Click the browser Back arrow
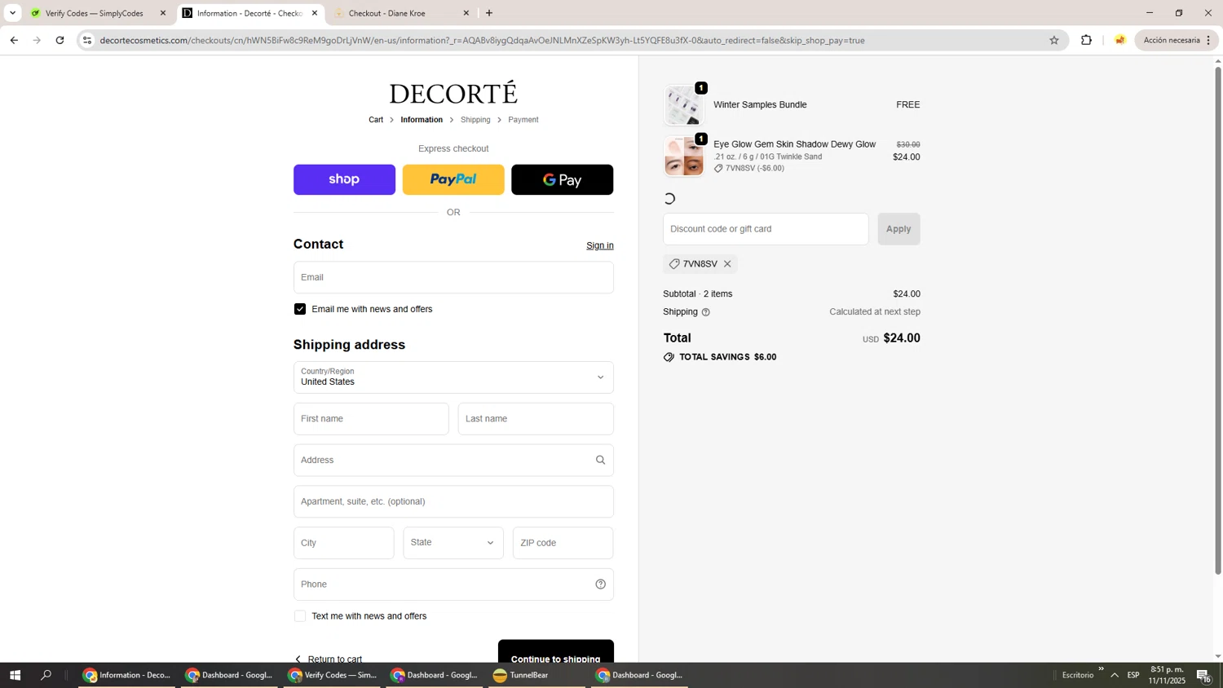Image resolution: width=1223 pixels, height=688 pixels. coord(14,40)
